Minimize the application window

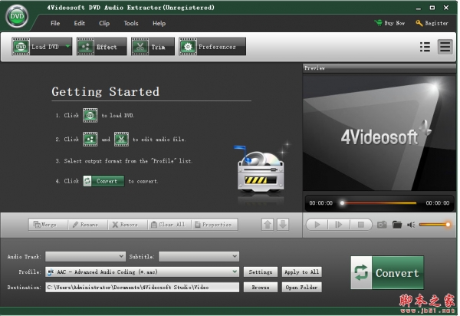[x=419, y=8]
